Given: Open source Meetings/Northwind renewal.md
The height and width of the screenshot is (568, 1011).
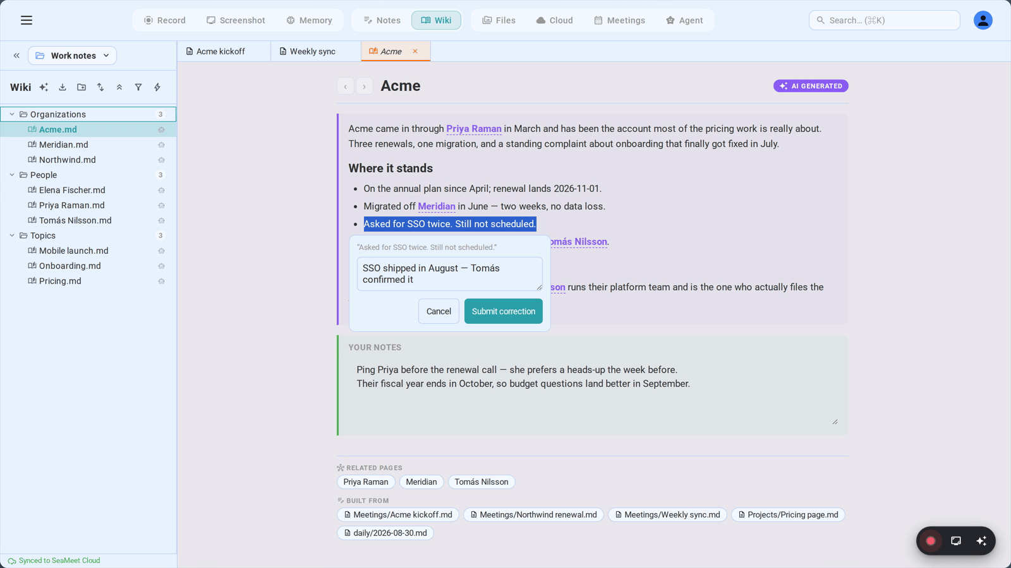Looking at the screenshot, I should (533, 514).
